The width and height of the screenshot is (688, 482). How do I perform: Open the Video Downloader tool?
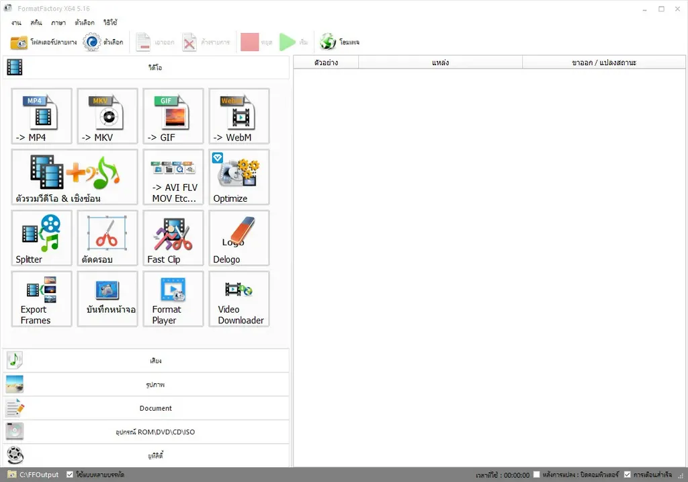pos(239,299)
